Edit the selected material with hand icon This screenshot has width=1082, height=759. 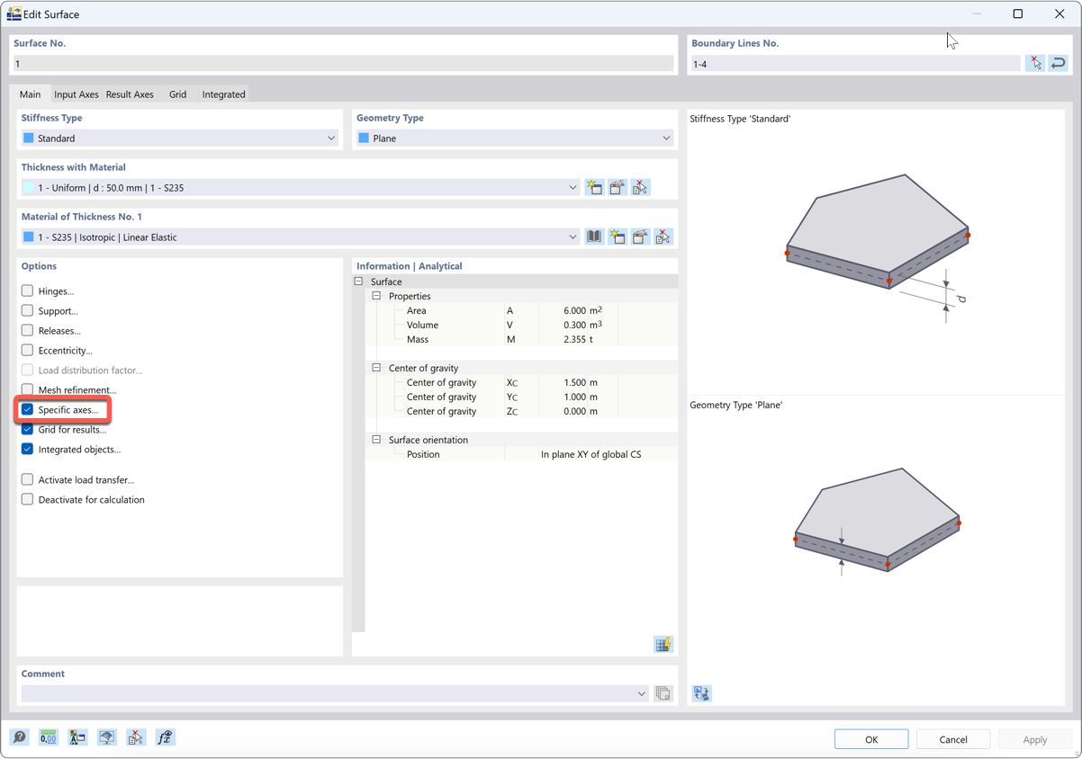(x=640, y=237)
